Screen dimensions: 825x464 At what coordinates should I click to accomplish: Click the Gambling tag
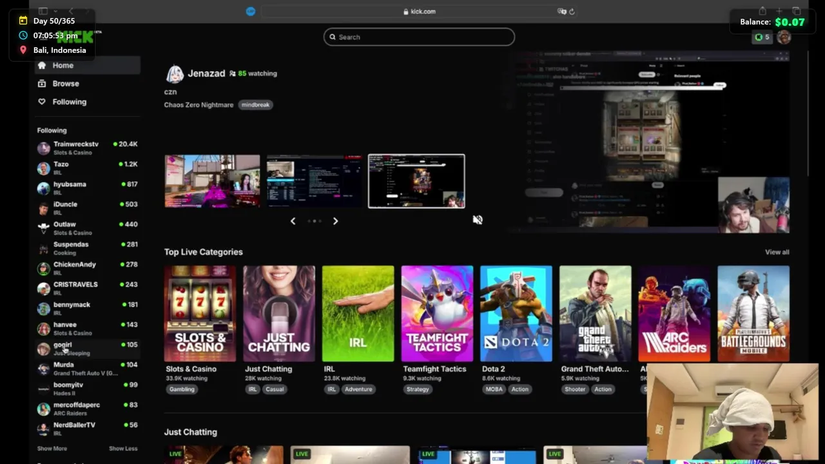pyautogui.click(x=182, y=389)
